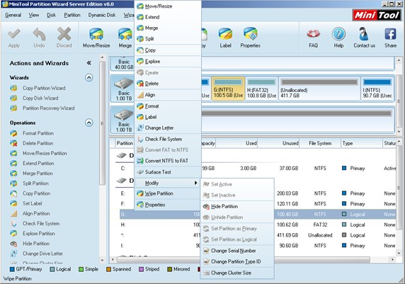Select G:(NTFS) partition block in disk map
This screenshot has height=284, width=405.
[228, 89]
